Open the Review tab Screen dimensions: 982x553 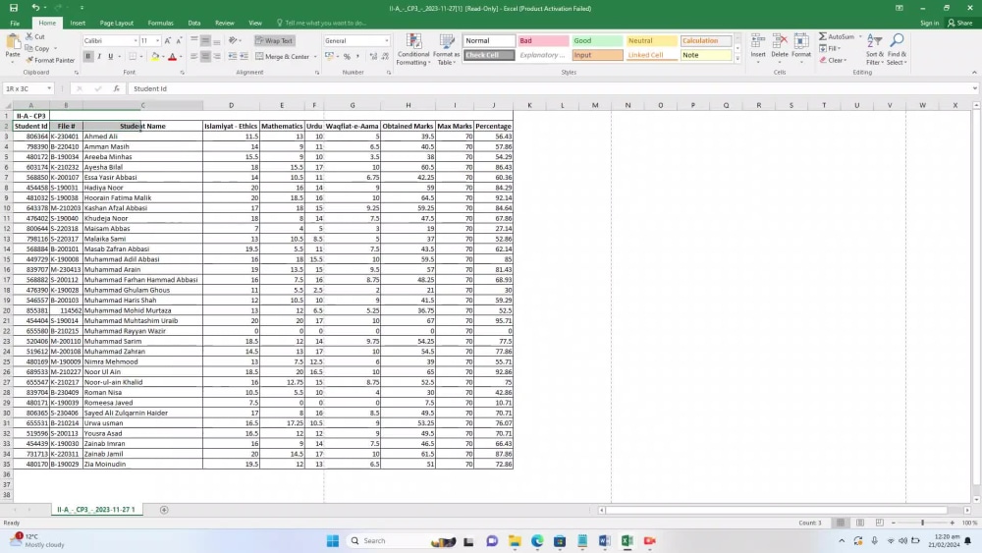click(224, 24)
